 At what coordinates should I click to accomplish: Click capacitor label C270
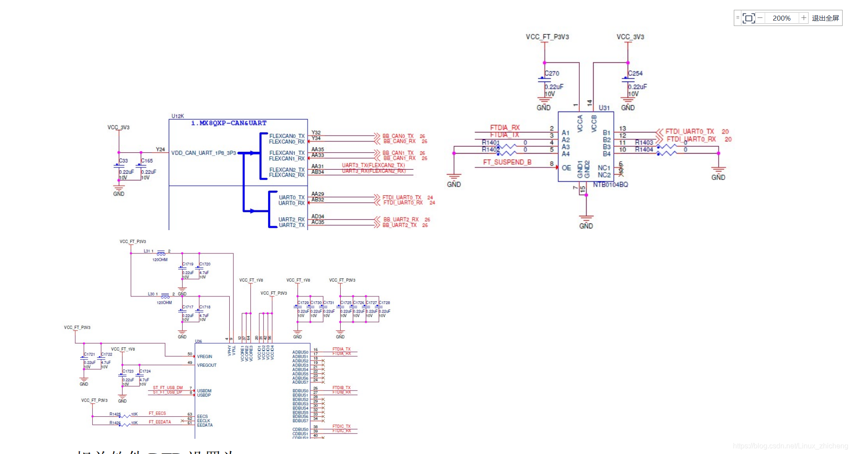click(552, 73)
